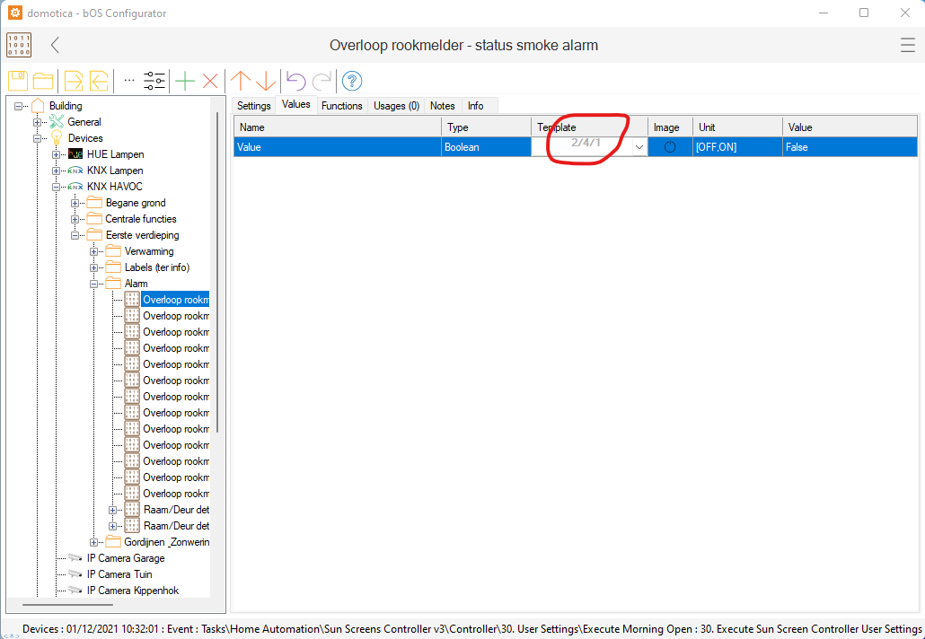This screenshot has height=639, width=925.
Task: Click the orange move up arrow
Action: (241, 81)
